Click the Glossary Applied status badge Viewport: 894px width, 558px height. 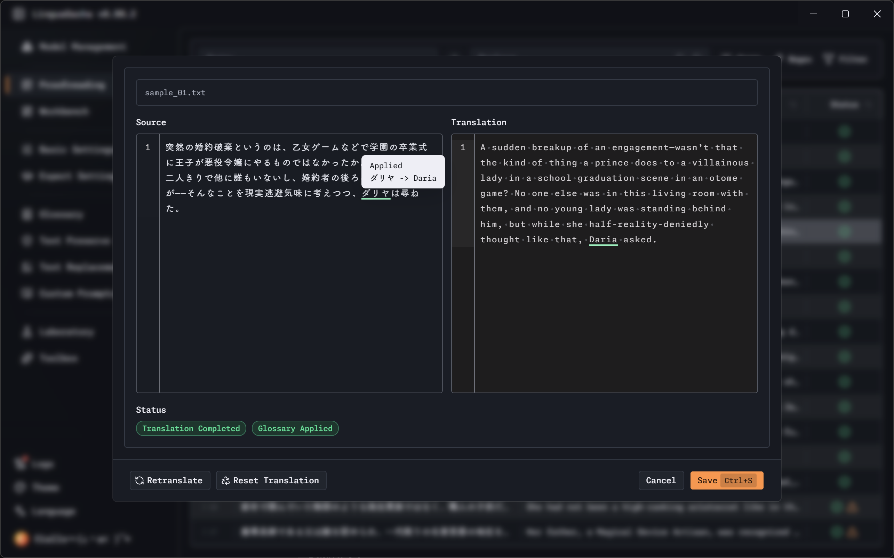tap(295, 428)
